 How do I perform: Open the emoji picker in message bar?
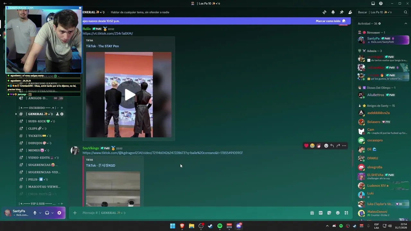tap(338, 213)
